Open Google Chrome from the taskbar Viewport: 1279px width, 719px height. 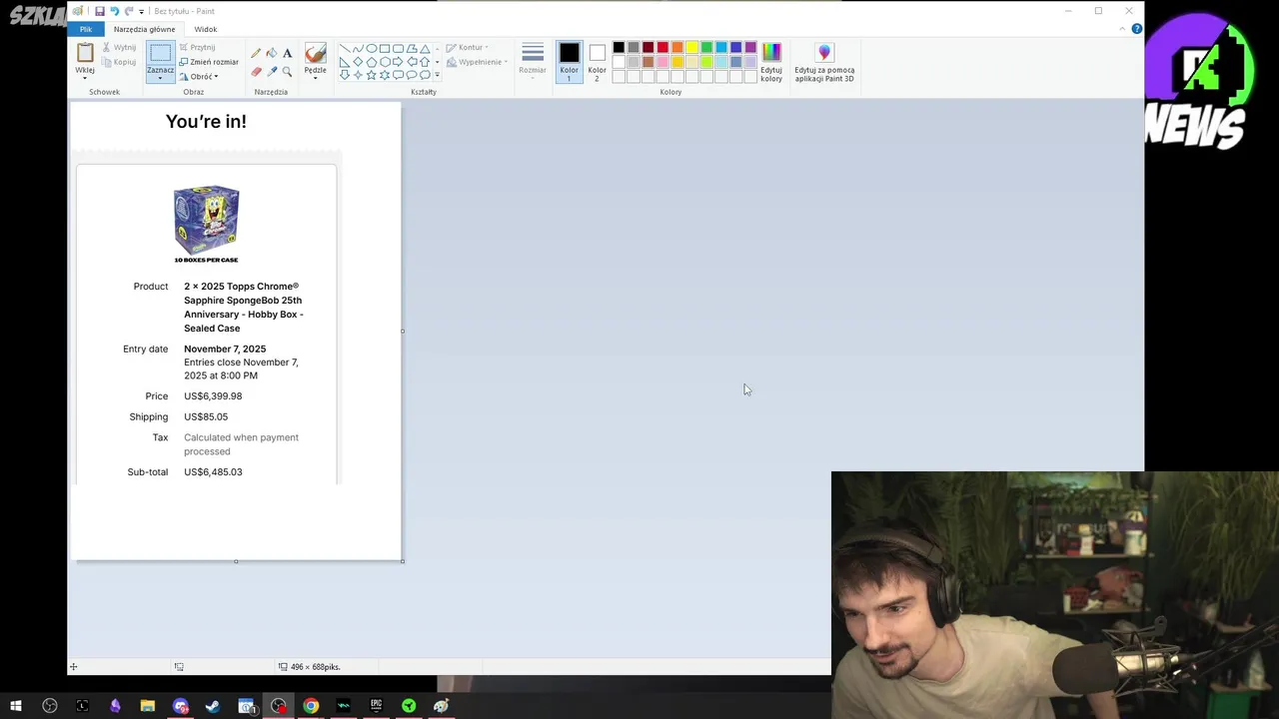click(x=311, y=706)
